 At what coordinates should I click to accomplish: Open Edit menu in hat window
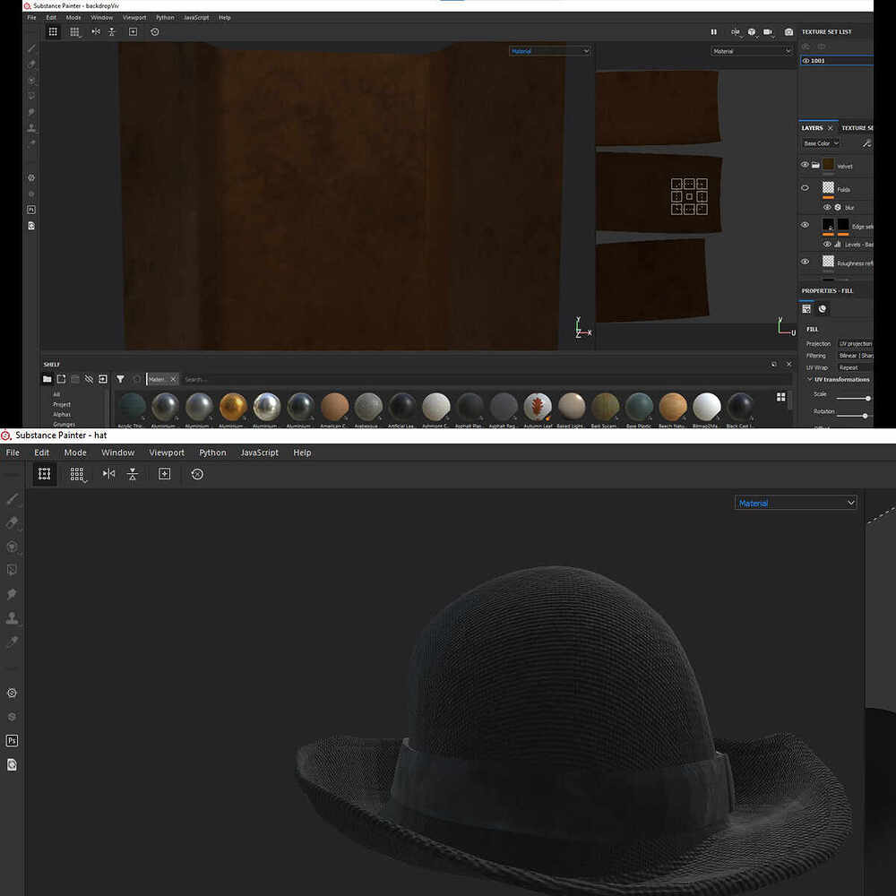tap(42, 452)
